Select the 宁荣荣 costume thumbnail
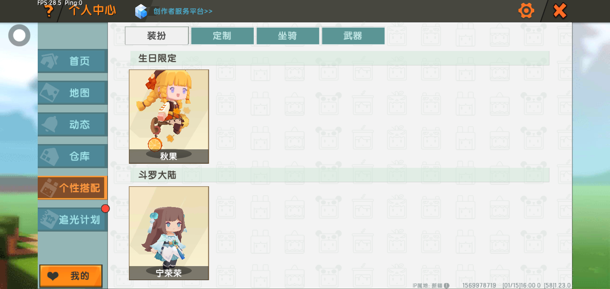The height and width of the screenshot is (289, 610). click(169, 233)
